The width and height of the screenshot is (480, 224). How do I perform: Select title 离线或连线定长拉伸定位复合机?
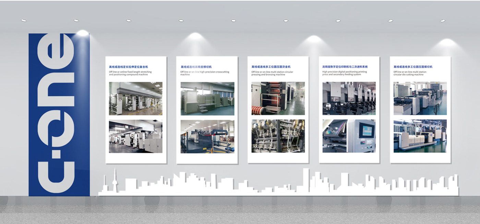pos(128,67)
